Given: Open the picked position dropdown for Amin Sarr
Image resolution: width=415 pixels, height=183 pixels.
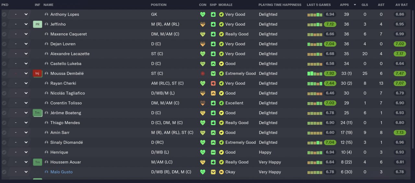Looking at the screenshot, I should tap(26, 132).
